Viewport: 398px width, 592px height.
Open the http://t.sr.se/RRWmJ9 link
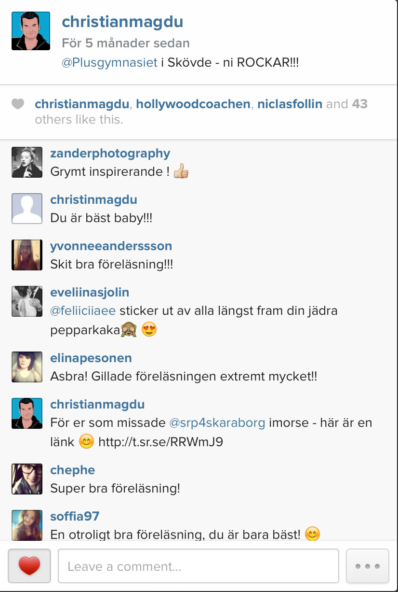pos(161,441)
